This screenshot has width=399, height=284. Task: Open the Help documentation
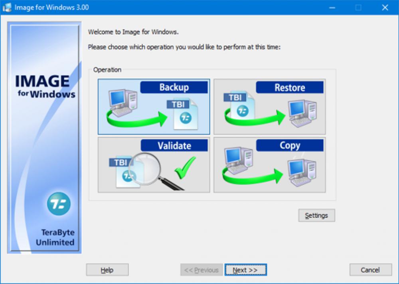click(107, 269)
